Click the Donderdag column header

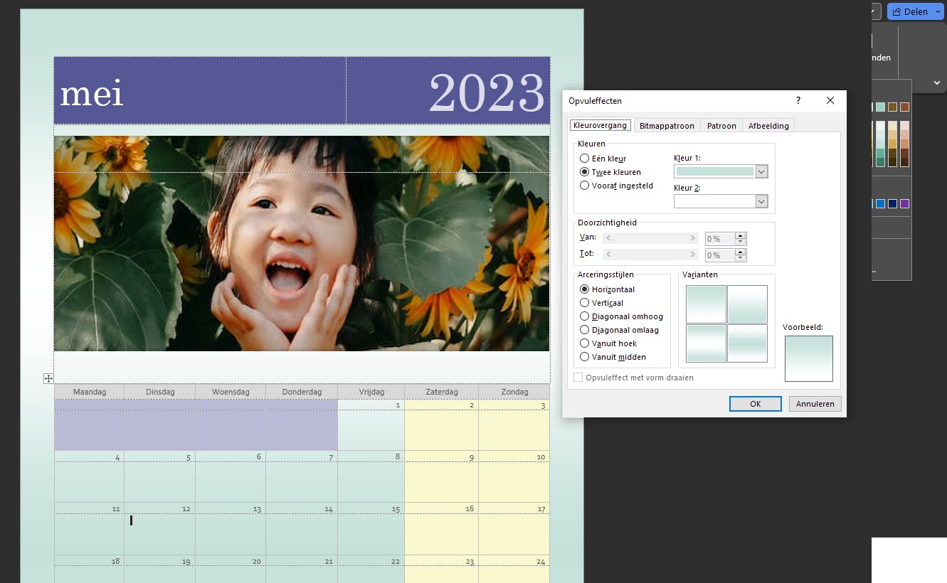pyautogui.click(x=302, y=392)
